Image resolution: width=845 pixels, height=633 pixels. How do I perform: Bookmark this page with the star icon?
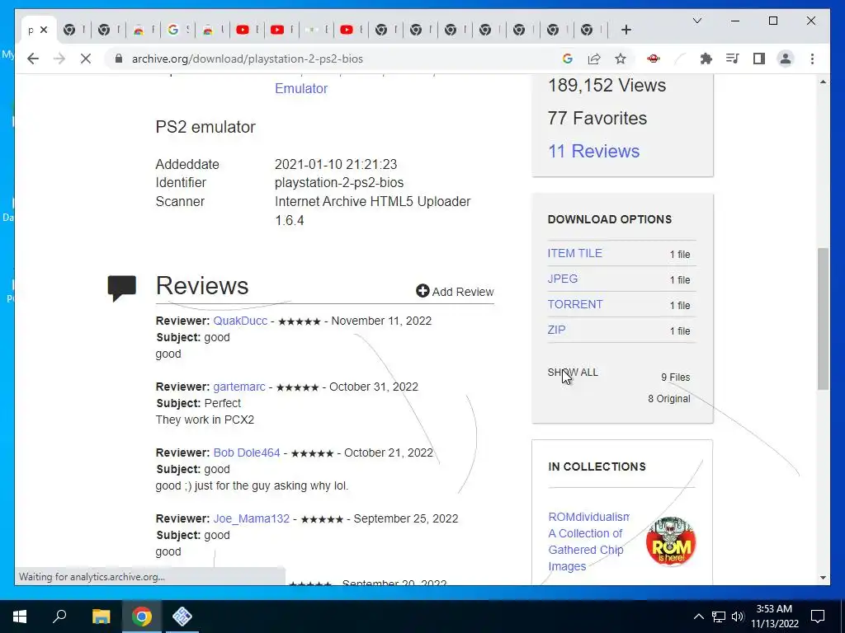(621, 59)
